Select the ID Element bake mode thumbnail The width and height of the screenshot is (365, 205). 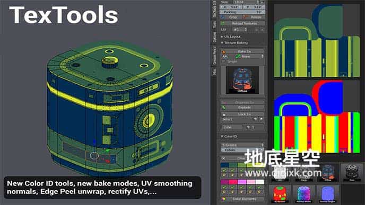pos(280,194)
